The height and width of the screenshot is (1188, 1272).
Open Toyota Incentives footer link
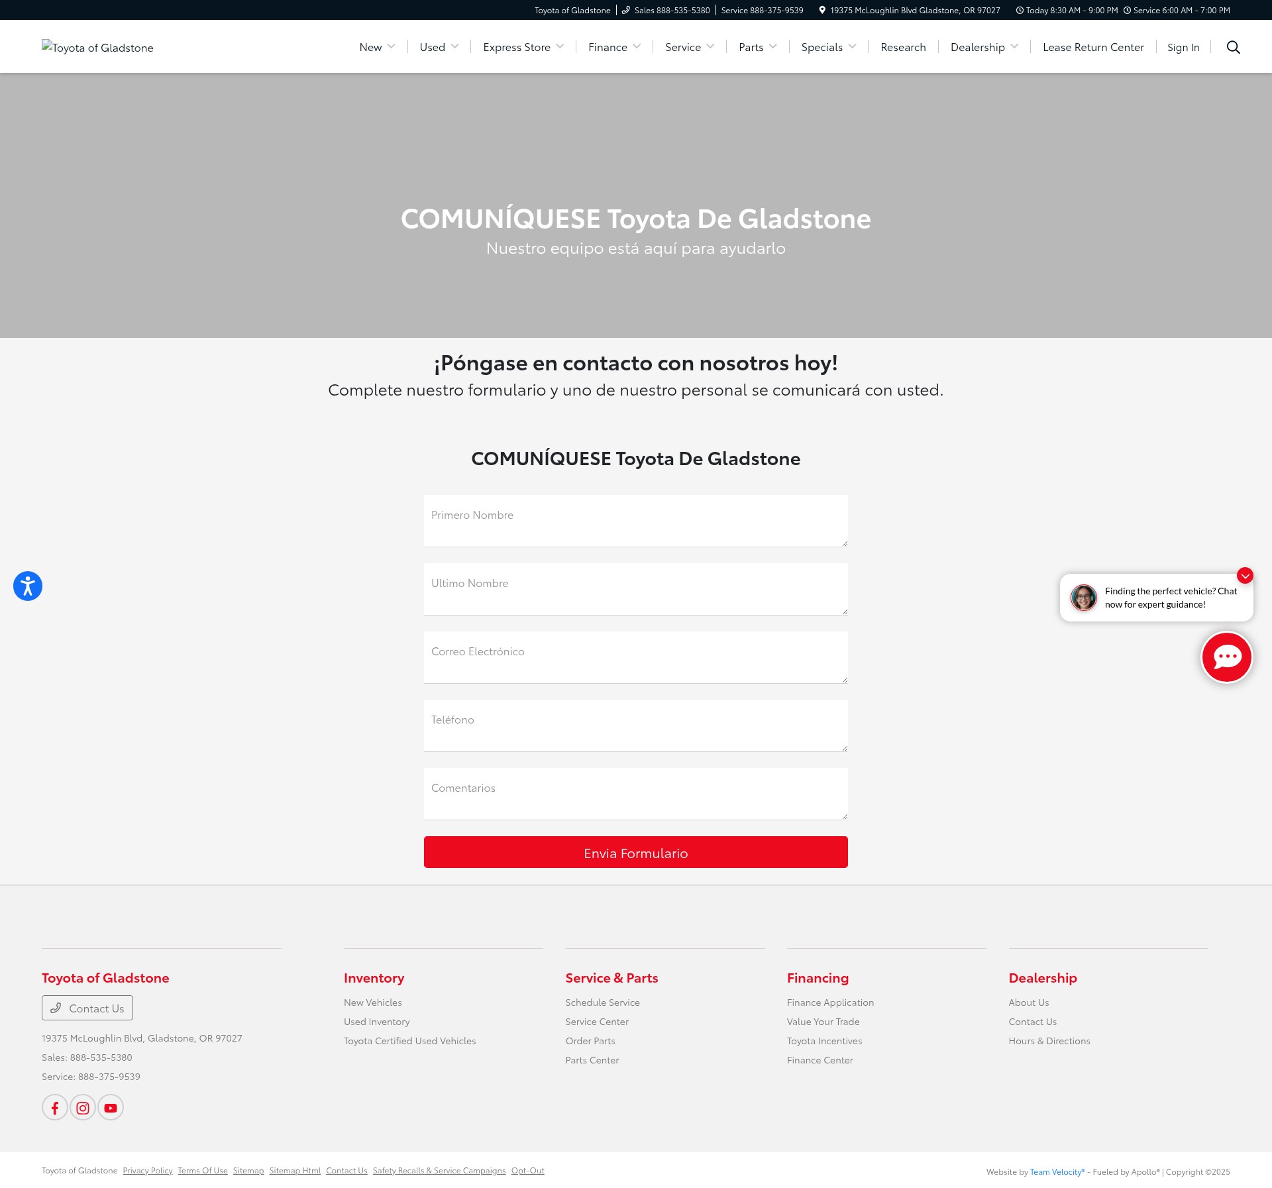tap(825, 1041)
